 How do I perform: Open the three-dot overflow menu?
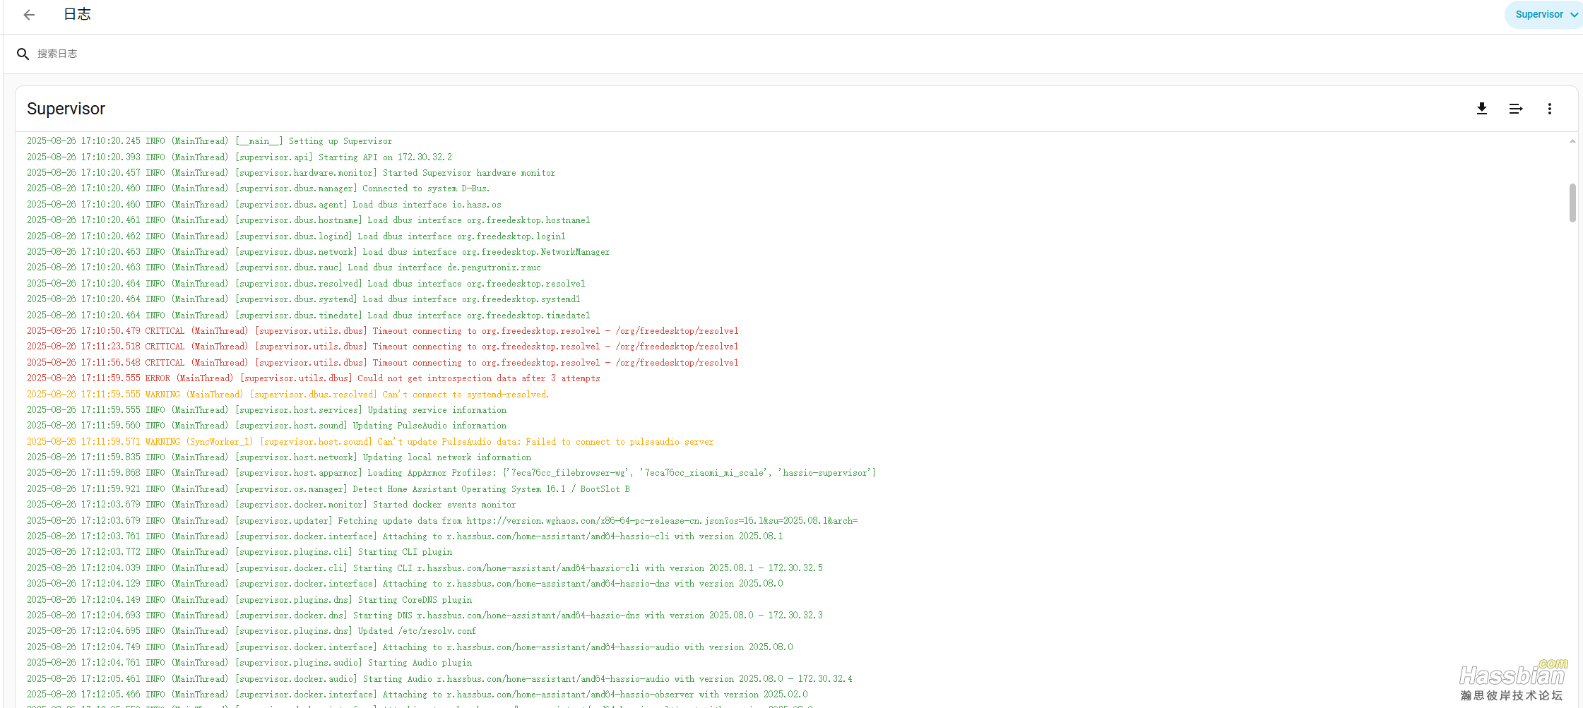[1550, 109]
